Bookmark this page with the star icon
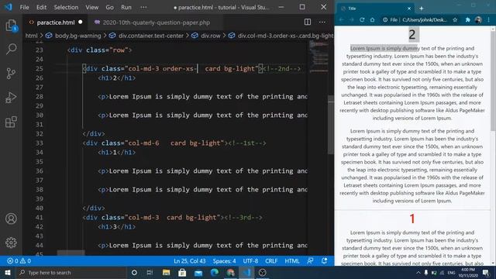This screenshot has height=279, width=496. pyautogui.click(x=455, y=19)
